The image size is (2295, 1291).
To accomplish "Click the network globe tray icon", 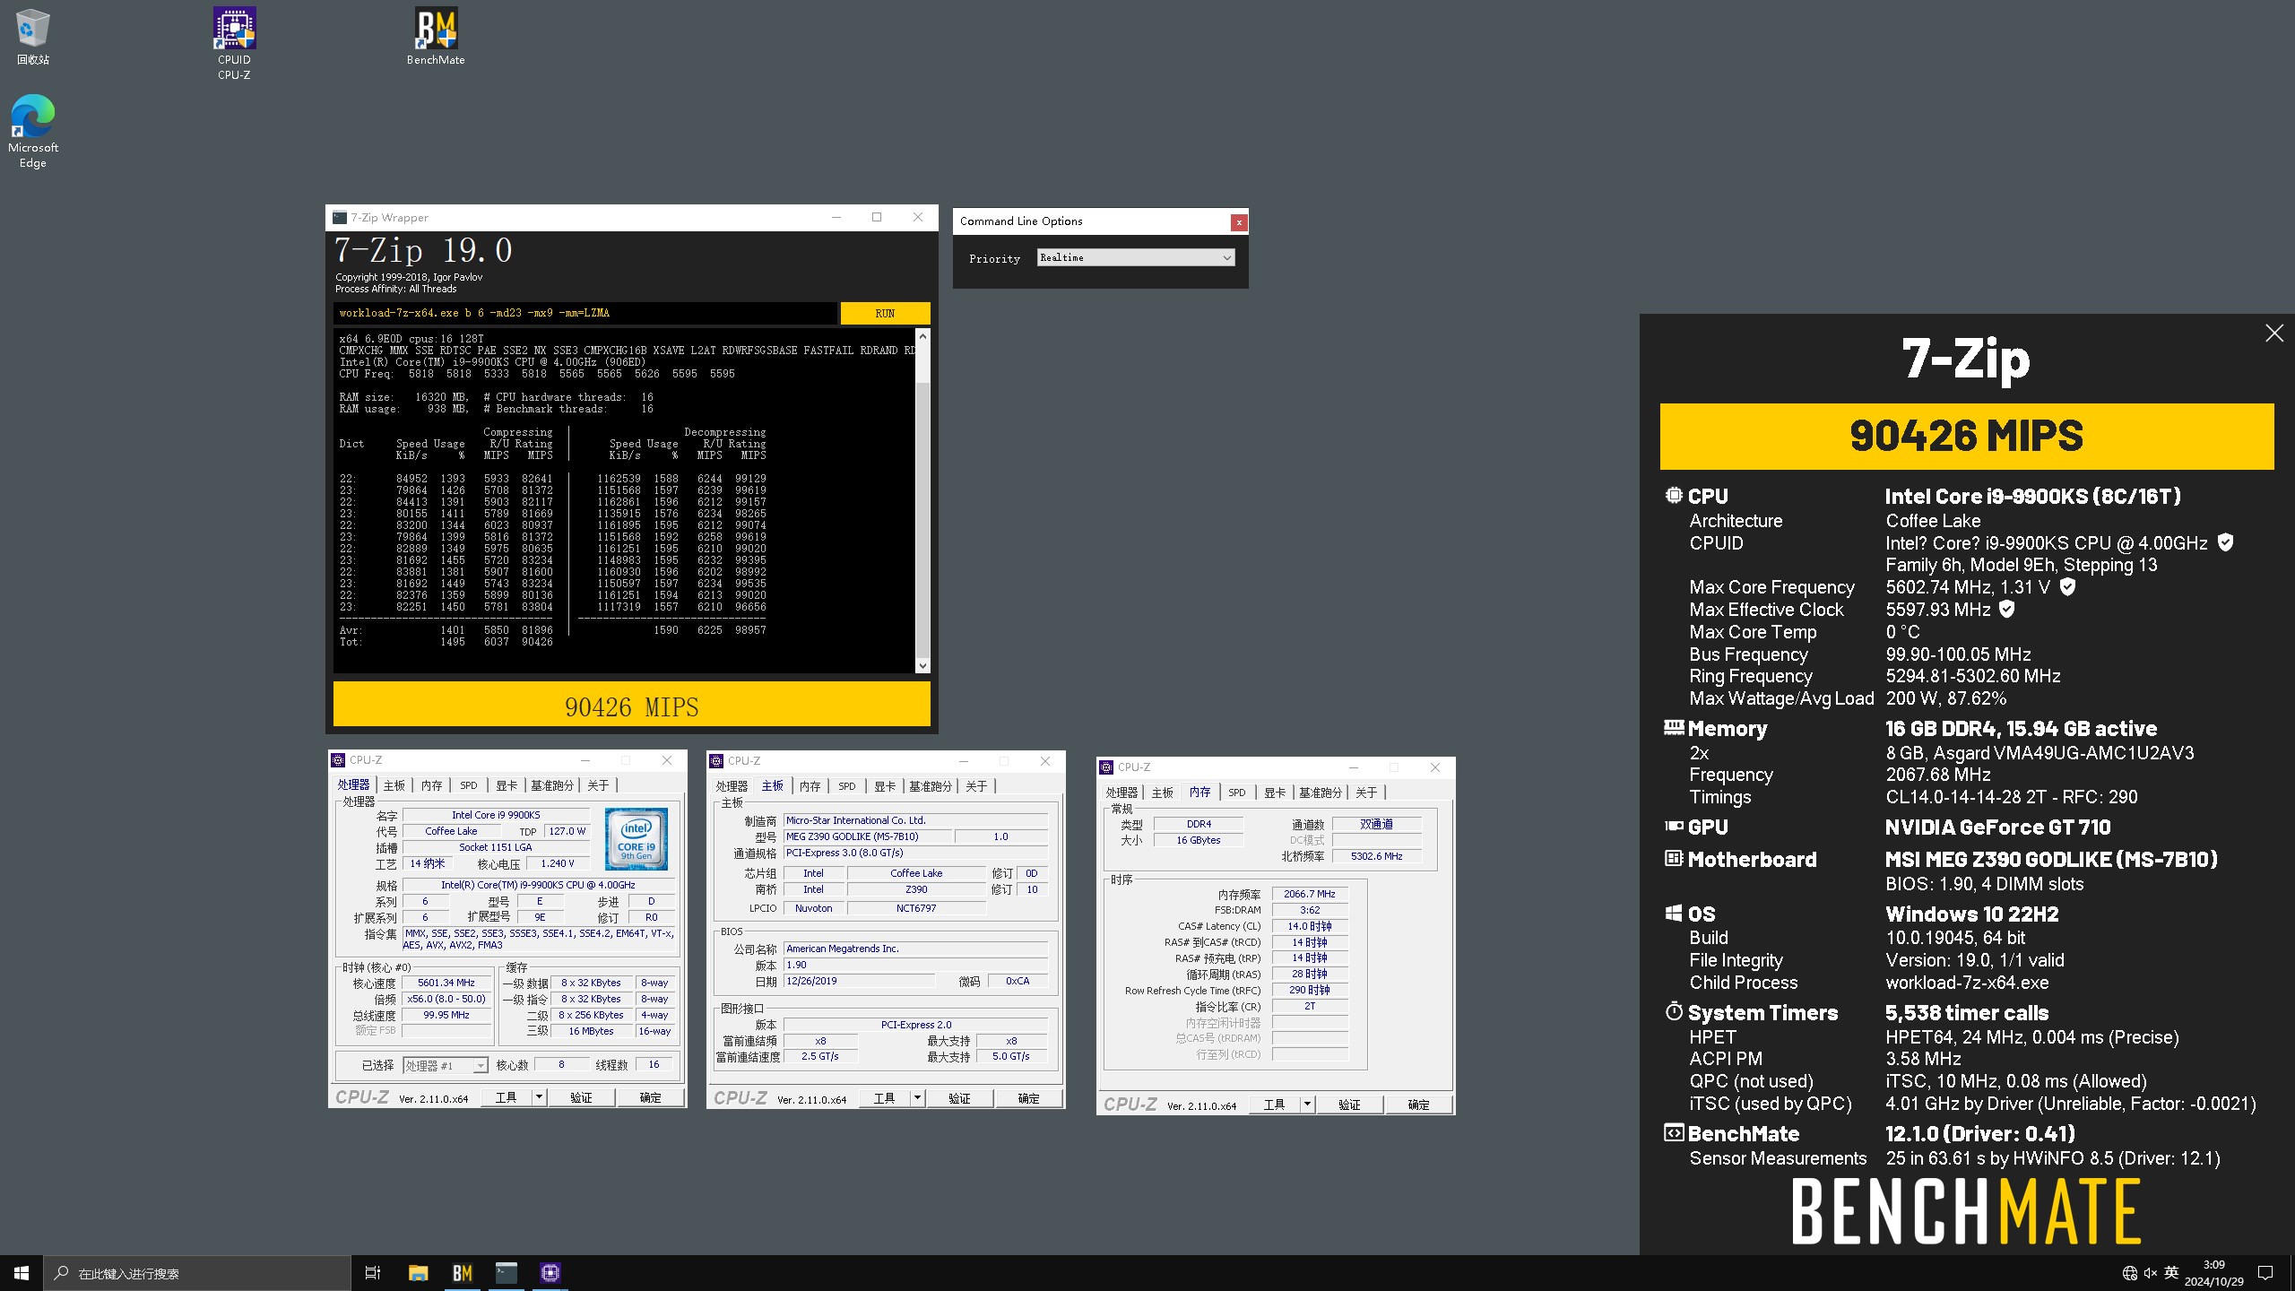I will click(x=2130, y=1272).
